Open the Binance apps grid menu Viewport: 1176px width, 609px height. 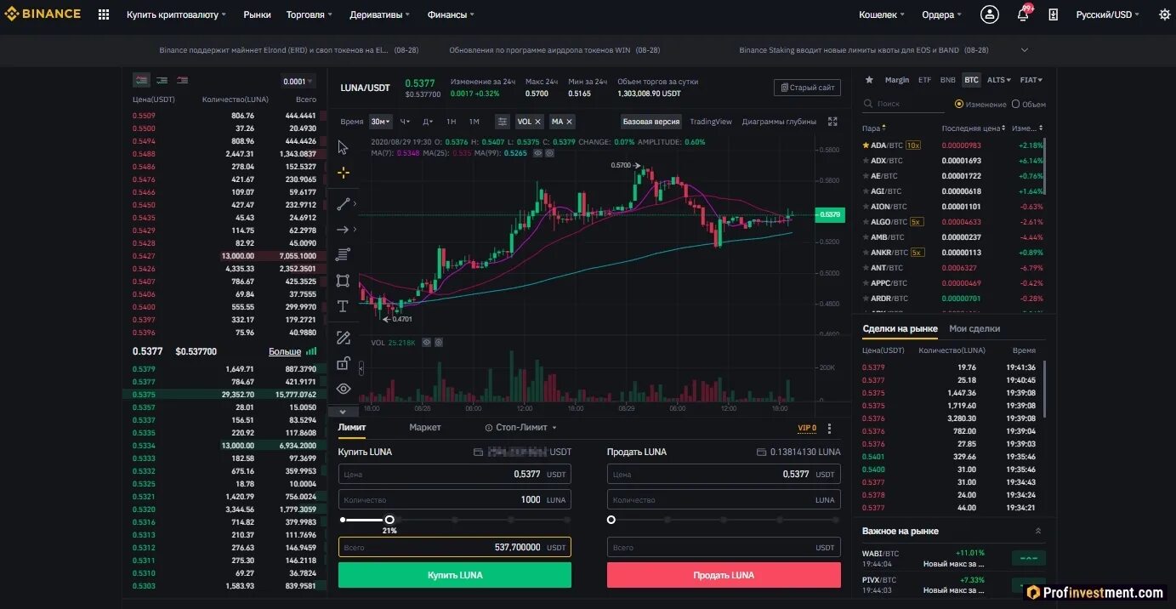pyautogui.click(x=104, y=14)
